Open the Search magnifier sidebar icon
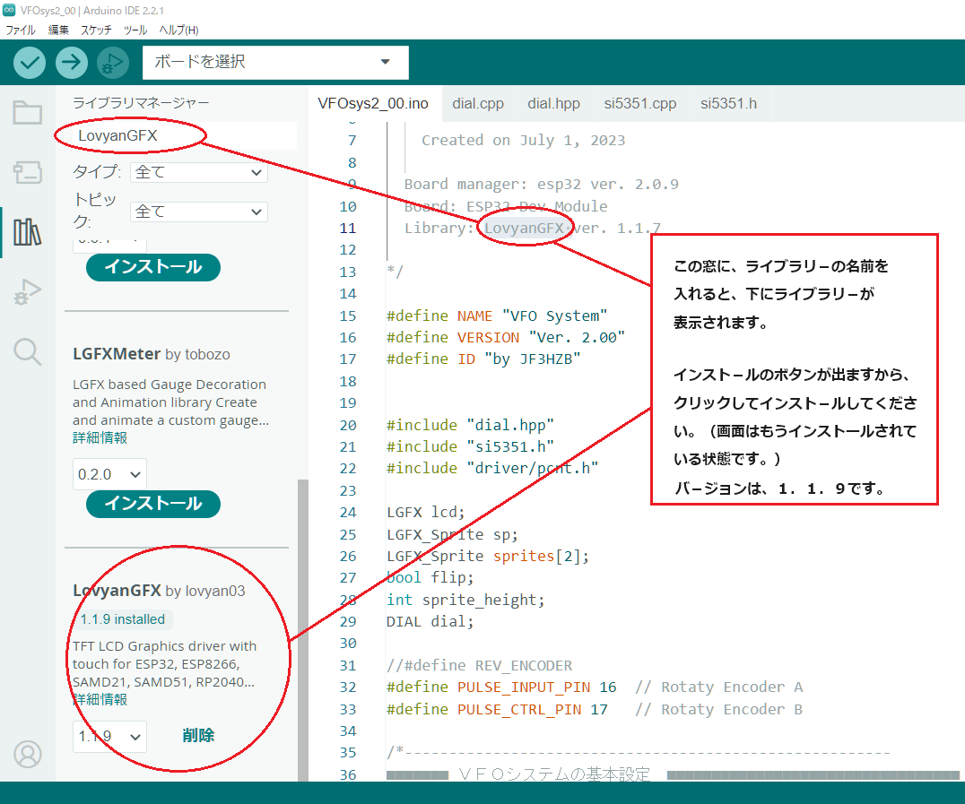Viewport: 965px width, 804px height. coord(28,352)
